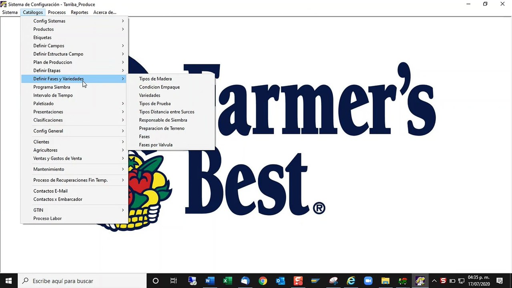Expand the Config General submenu
This screenshot has height=288, width=512.
[74, 131]
